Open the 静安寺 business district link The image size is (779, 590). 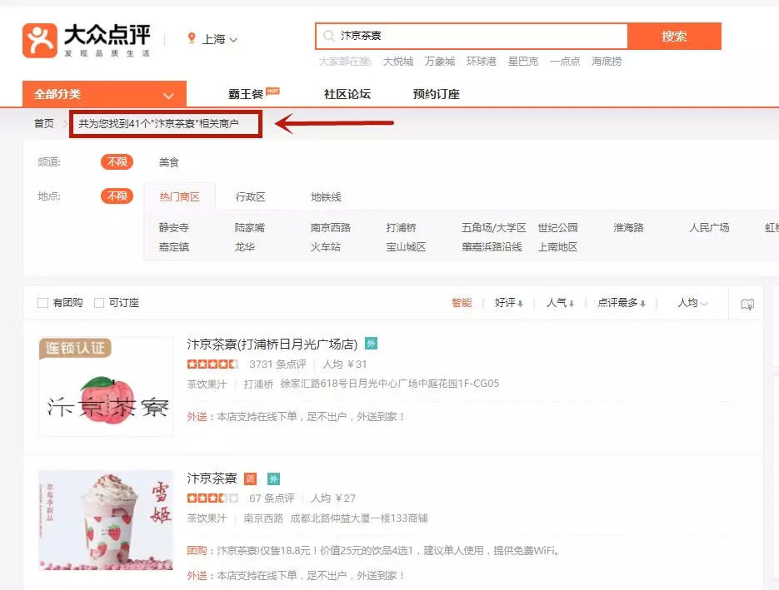point(174,227)
